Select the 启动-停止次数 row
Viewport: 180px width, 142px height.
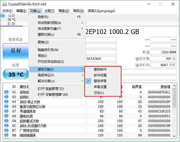coord(88,102)
